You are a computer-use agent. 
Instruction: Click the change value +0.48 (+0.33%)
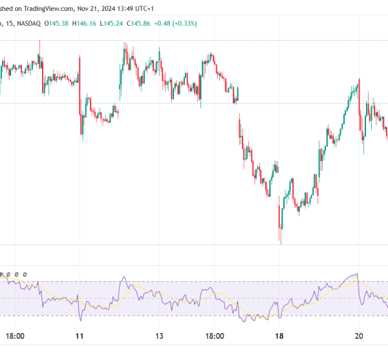tap(175, 23)
